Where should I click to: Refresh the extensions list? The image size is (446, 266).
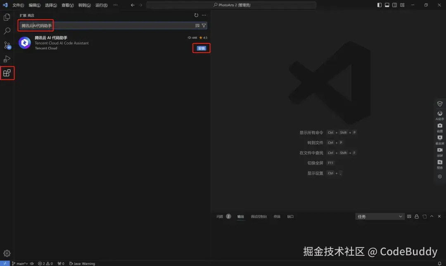[x=196, y=15]
